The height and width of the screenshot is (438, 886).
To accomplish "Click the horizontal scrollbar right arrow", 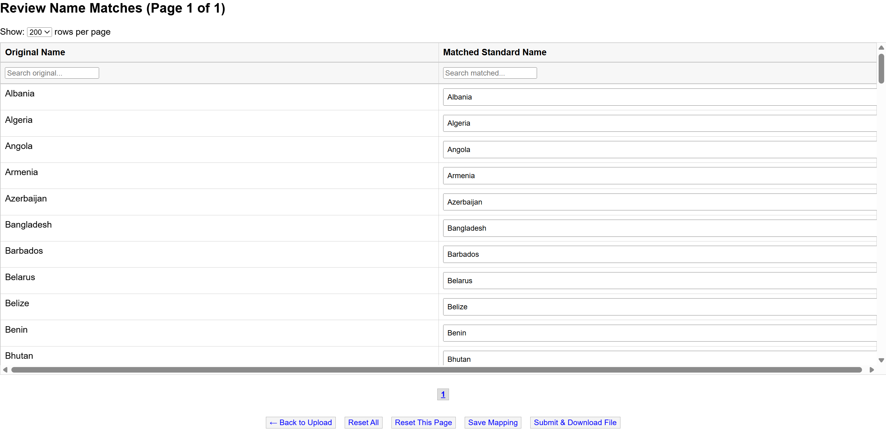I will (x=871, y=370).
